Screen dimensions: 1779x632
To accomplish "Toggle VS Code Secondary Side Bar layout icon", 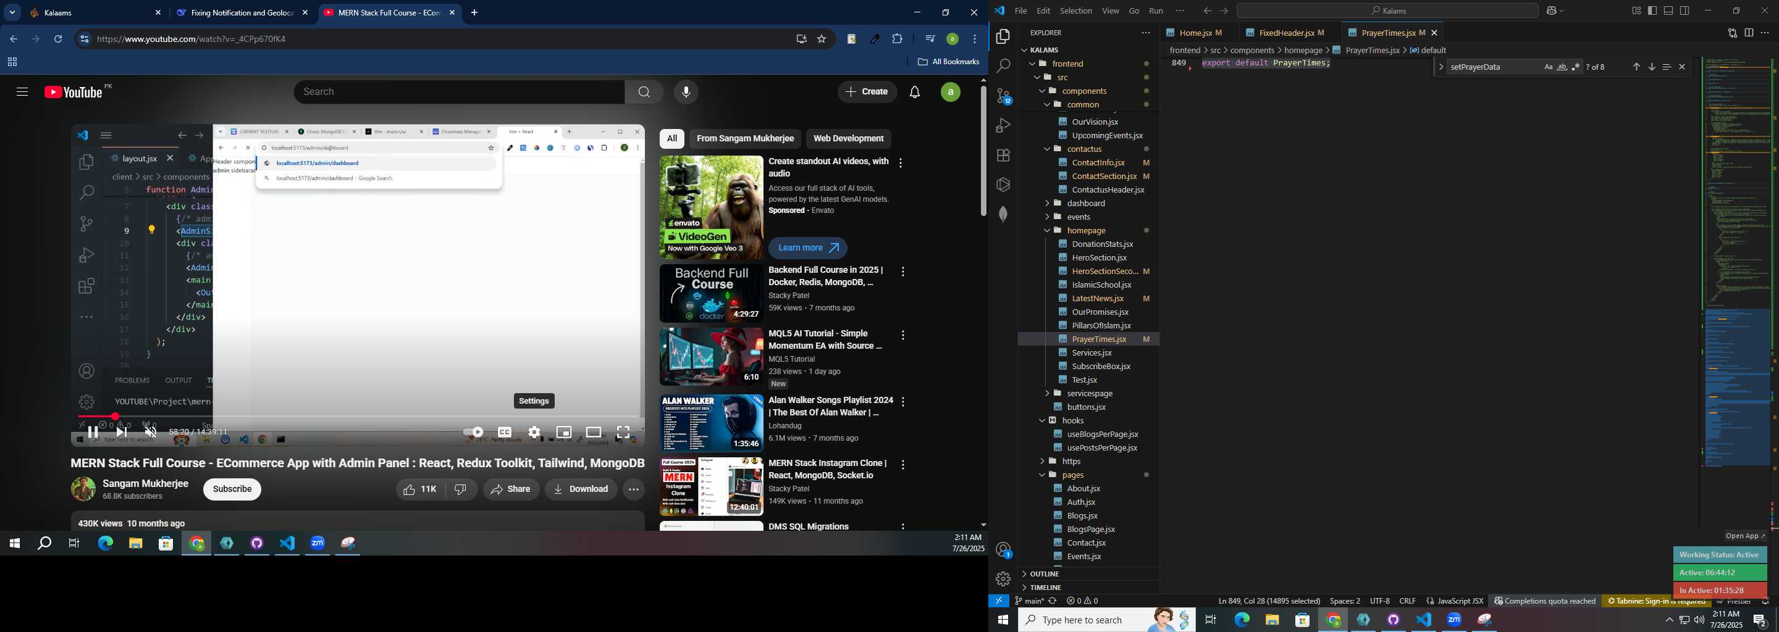I will click(x=1685, y=11).
